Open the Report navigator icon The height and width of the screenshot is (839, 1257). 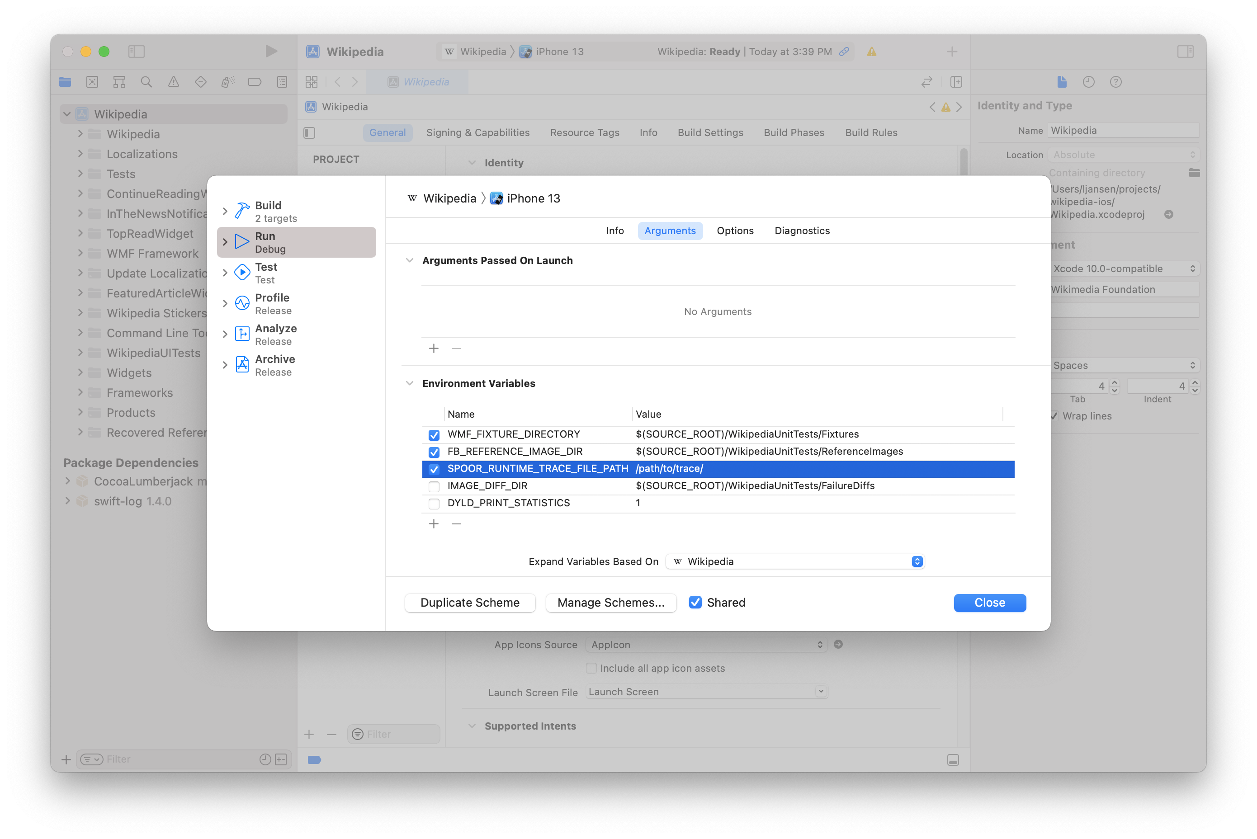(282, 82)
